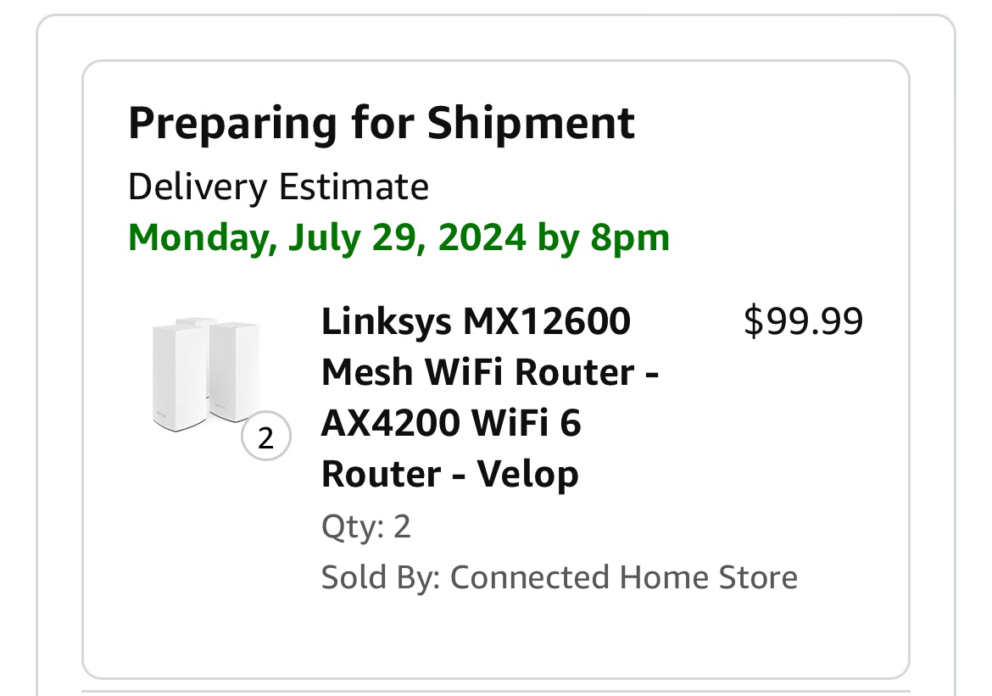
Task: Click the Sold By label
Action: pyautogui.click(x=380, y=577)
